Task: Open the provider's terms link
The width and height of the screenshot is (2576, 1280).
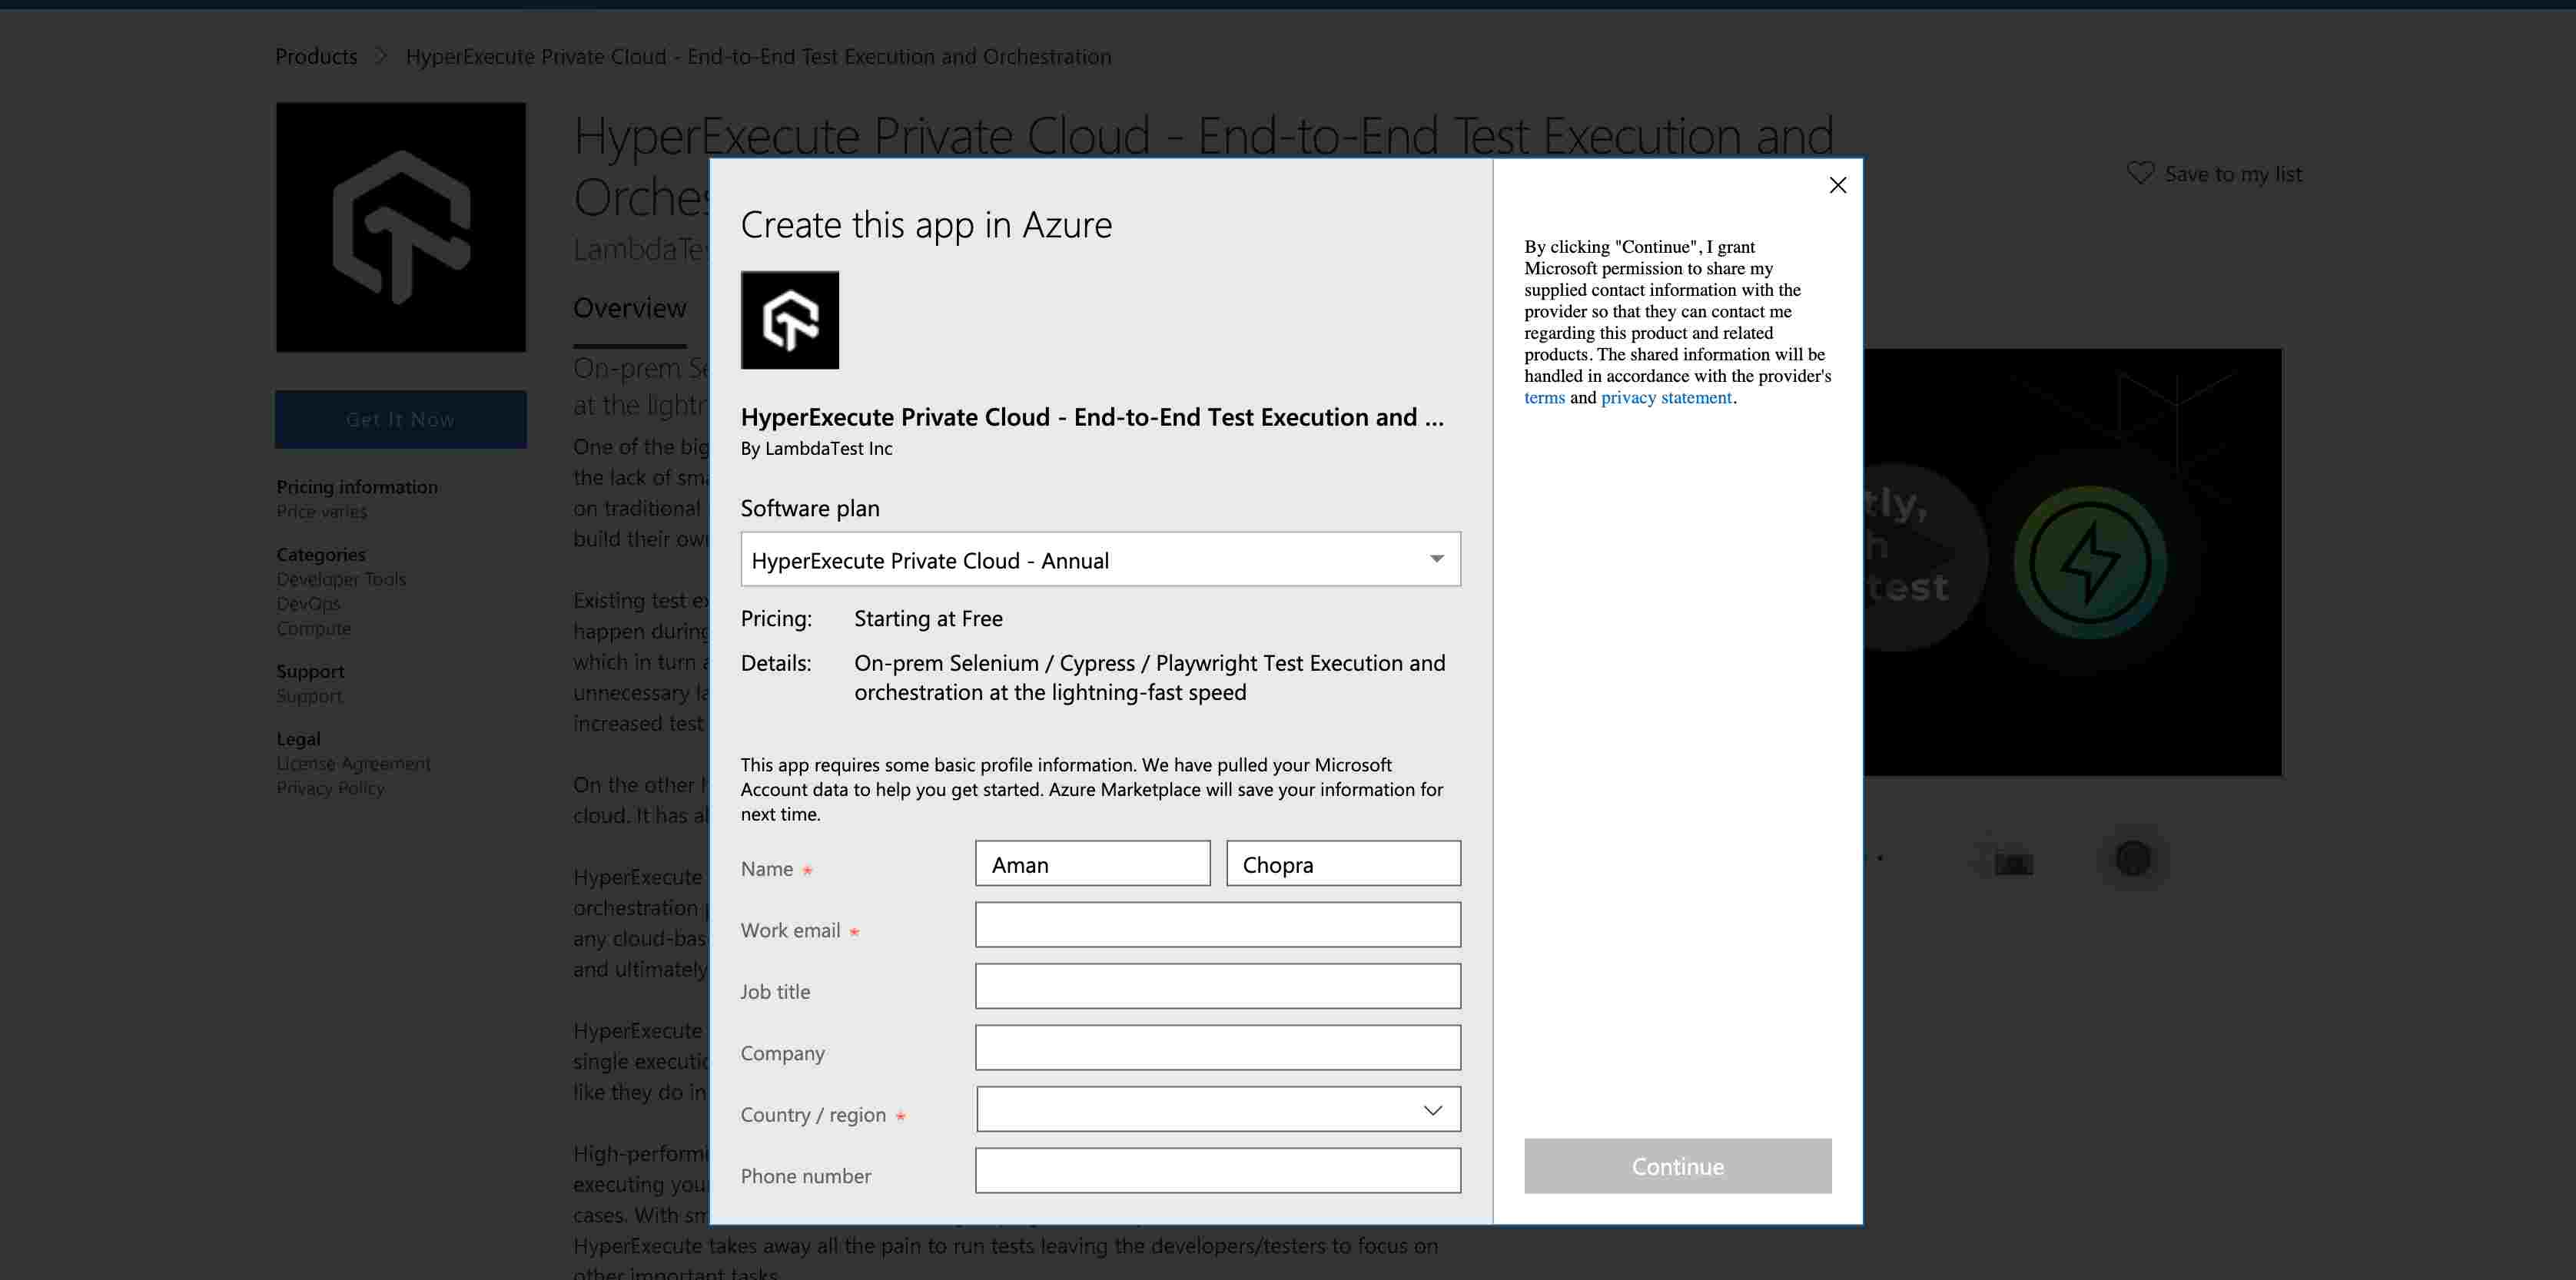Action: click(x=1543, y=398)
